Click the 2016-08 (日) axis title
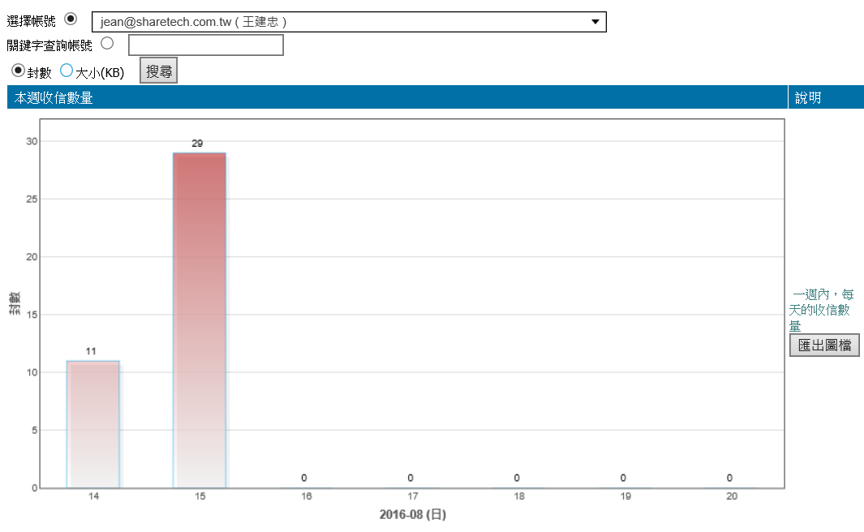The image size is (864, 532). pos(412,514)
